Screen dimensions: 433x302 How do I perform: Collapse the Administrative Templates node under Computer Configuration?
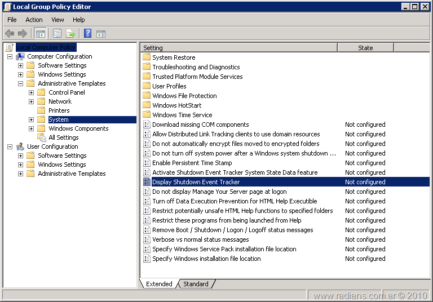21,83
